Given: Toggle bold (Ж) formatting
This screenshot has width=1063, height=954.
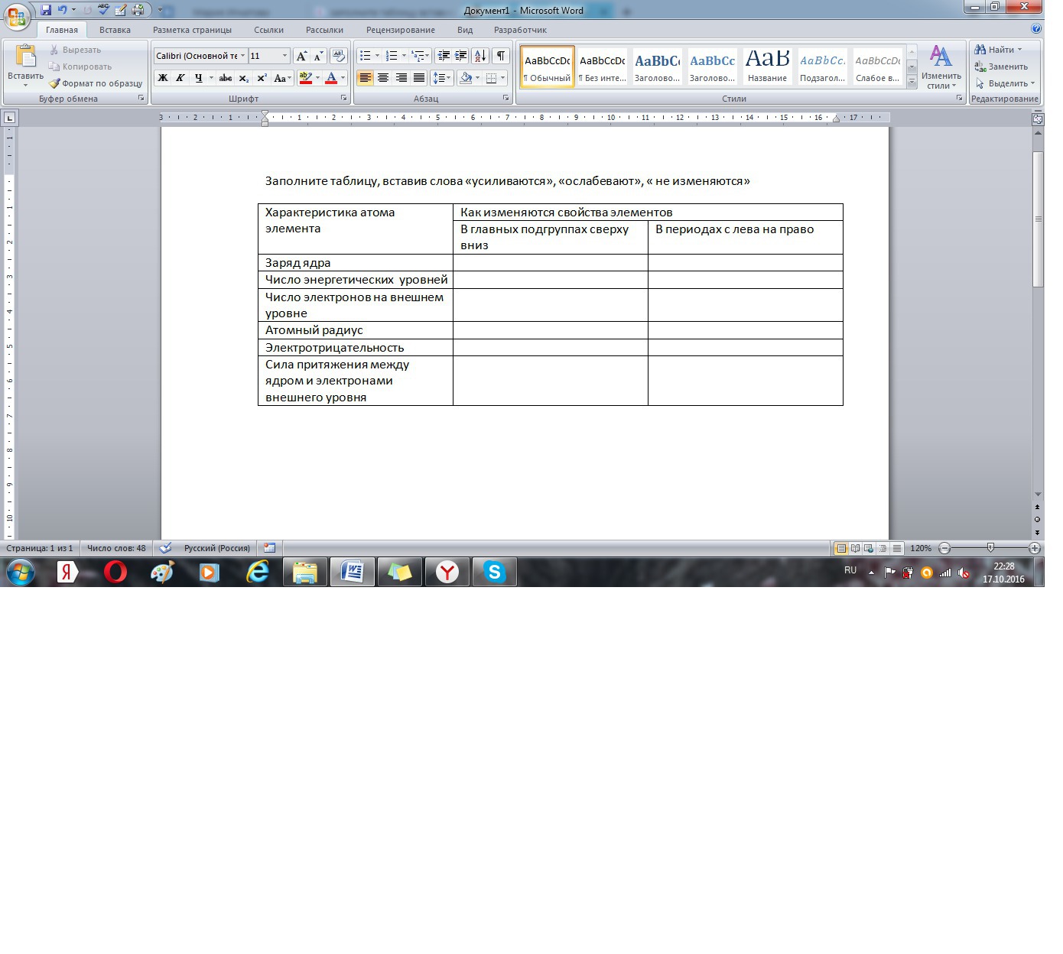Looking at the screenshot, I should [x=162, y=78].
